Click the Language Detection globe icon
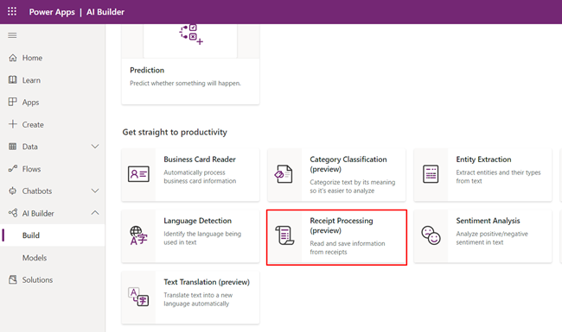The image size is (562, 332). pyautogui.click(x=138, y=235)
